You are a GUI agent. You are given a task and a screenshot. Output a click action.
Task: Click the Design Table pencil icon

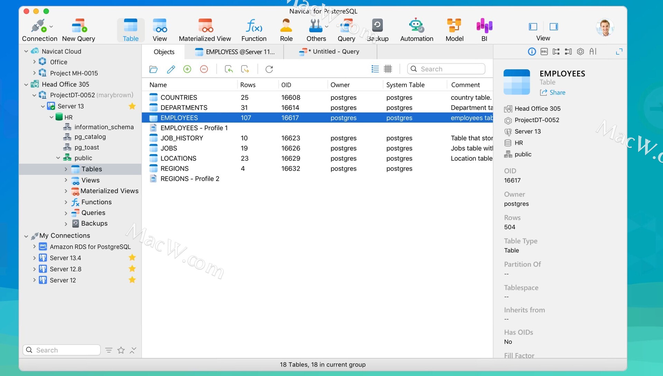tap(171, 69)
